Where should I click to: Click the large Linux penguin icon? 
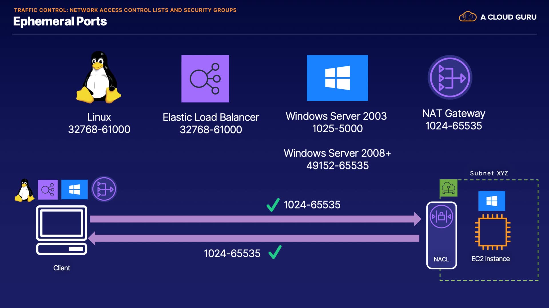tap(99, 78)
